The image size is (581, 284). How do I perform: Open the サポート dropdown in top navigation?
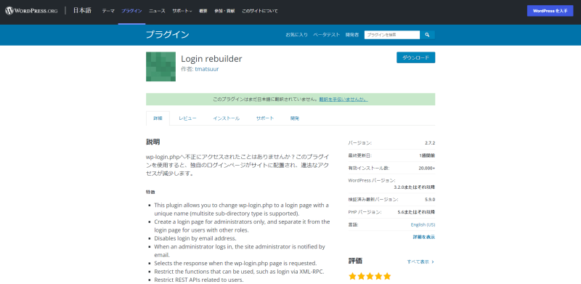pyautogui.click(x=182, y=11)
